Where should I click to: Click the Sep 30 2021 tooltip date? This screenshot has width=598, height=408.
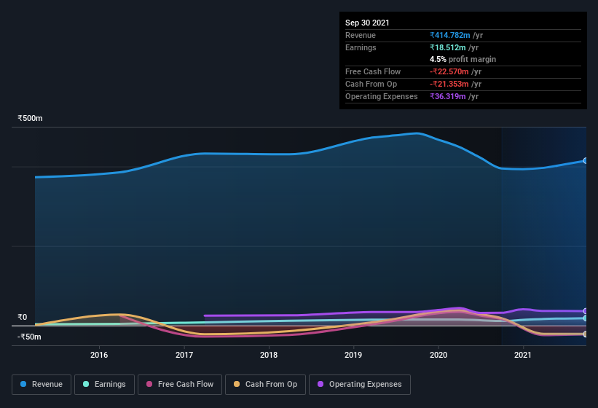click(x=367, y=23)
